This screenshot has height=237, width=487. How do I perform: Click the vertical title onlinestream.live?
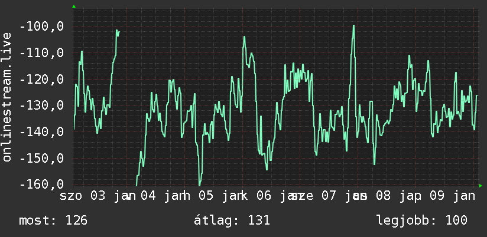coord(7,97)
